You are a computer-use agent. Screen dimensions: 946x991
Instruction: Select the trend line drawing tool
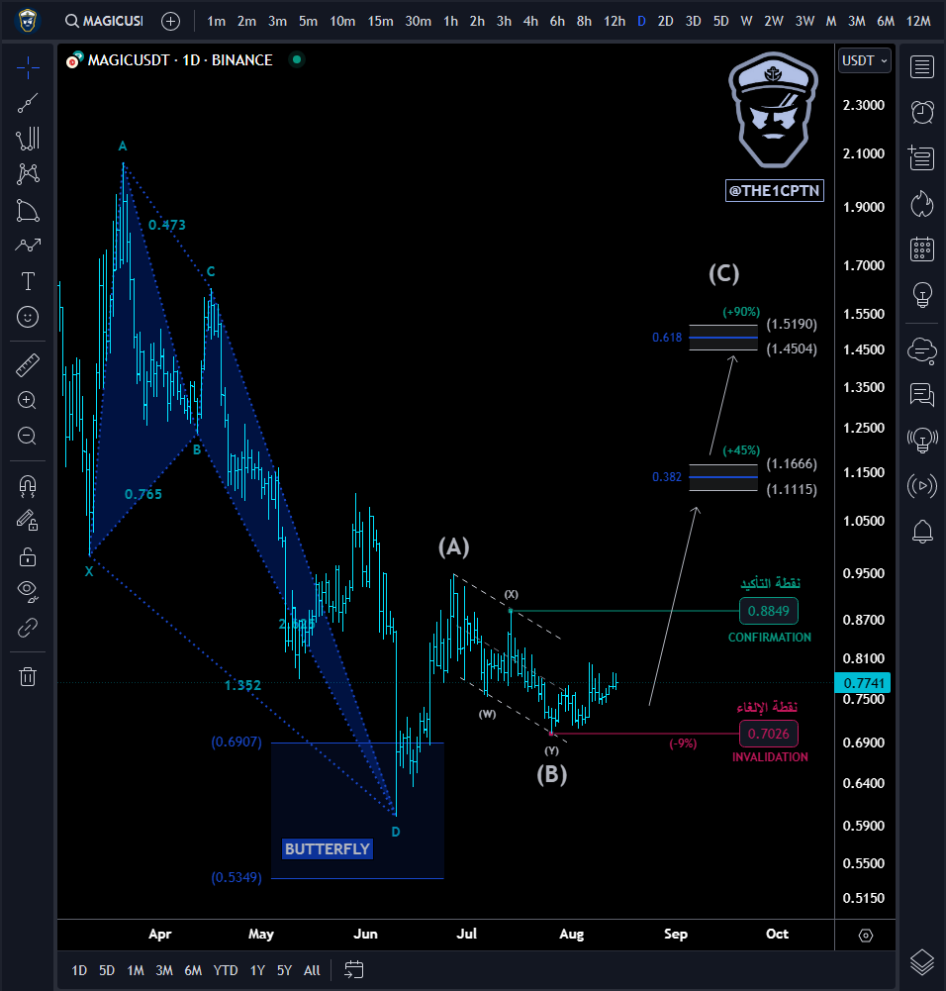click(x=28, y=103)
